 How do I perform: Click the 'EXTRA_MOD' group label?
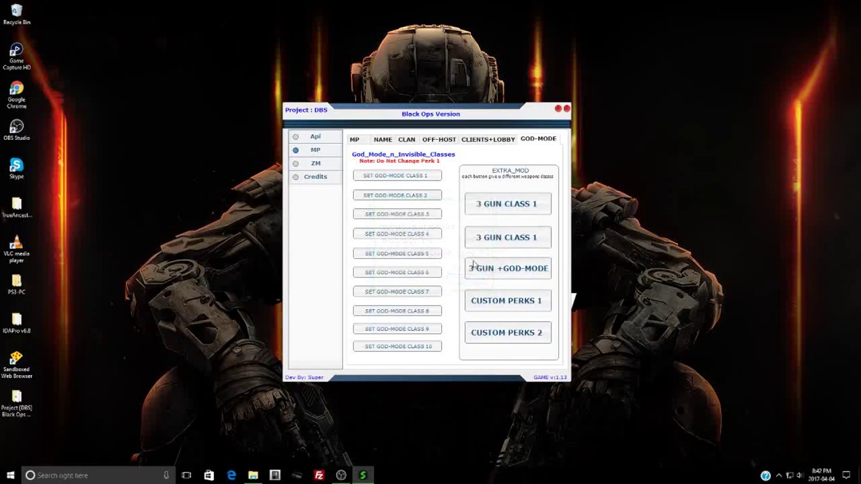point(511,170)
